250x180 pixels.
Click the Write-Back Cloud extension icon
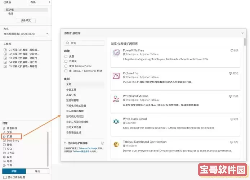coord(116,122)
